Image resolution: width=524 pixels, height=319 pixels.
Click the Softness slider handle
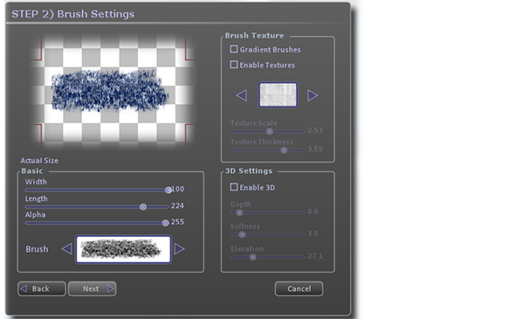[x=242, y=234]
